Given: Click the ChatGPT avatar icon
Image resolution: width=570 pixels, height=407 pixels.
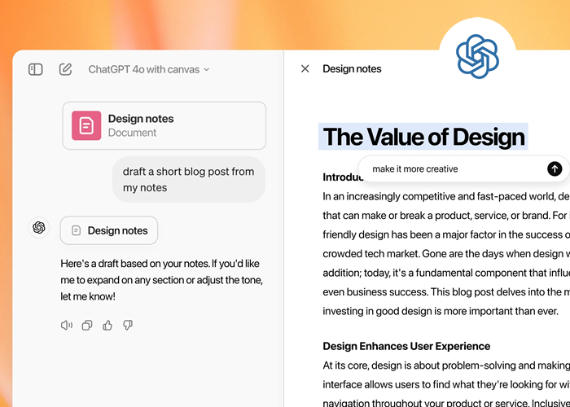Looking at the screenshot, I should (39, 227).
